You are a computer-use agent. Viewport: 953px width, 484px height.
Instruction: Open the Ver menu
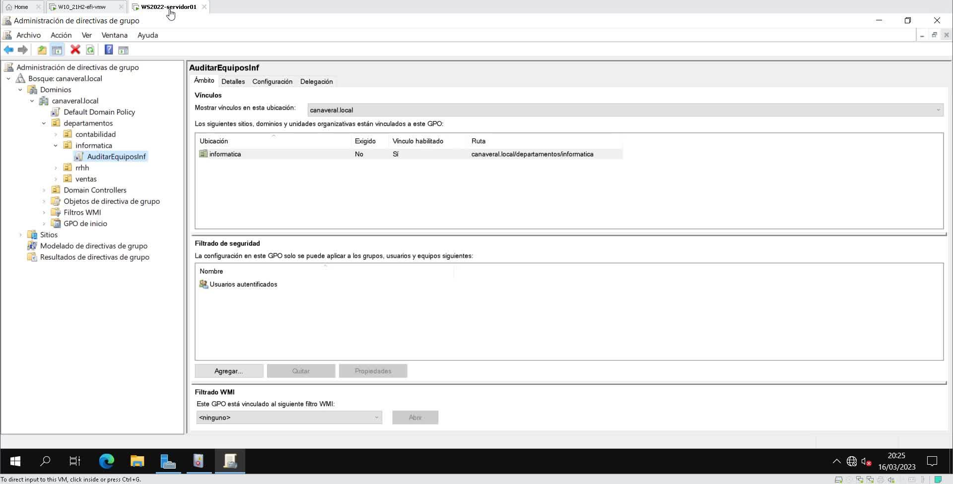87,35
